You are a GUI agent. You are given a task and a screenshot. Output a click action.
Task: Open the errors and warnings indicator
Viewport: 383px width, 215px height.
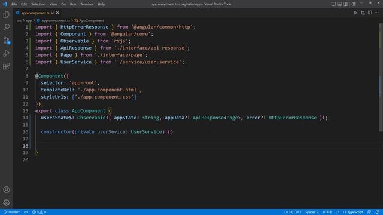coord(39,212)
